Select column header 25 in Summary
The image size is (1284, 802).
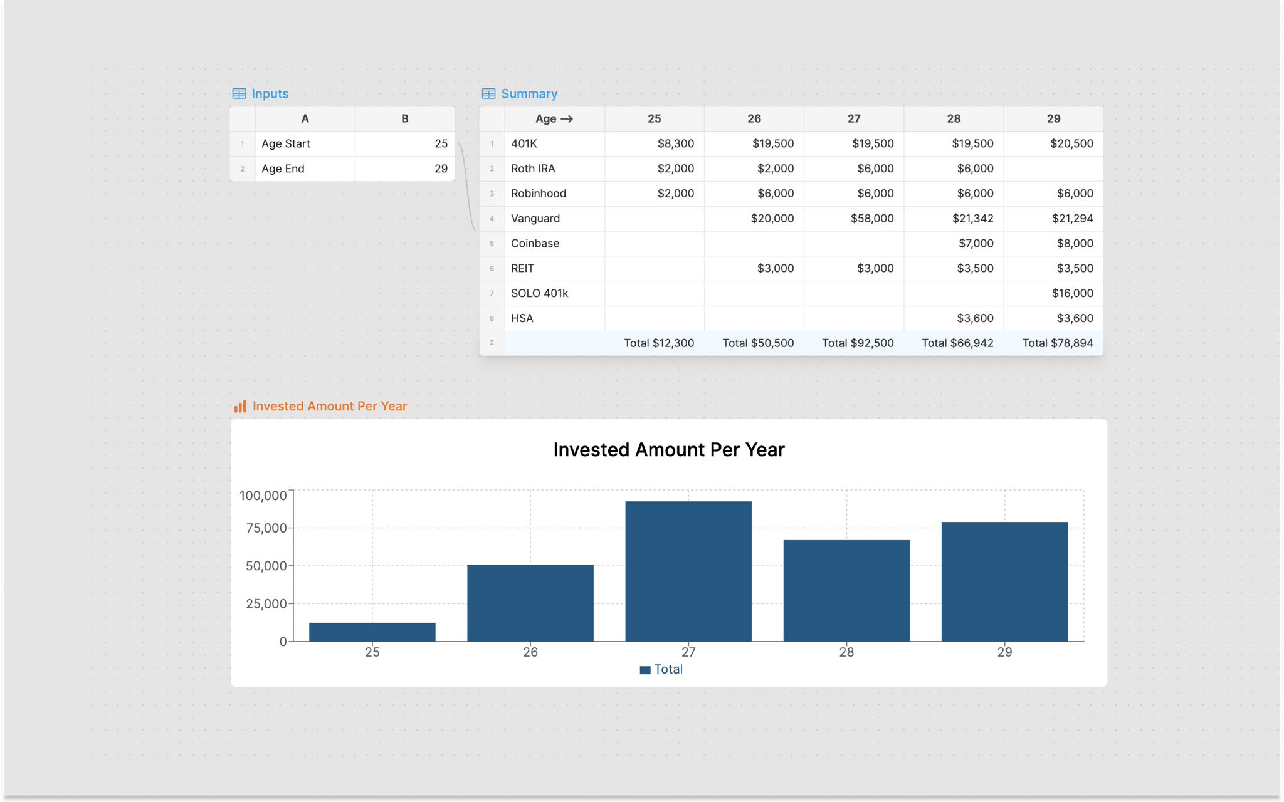654,118
